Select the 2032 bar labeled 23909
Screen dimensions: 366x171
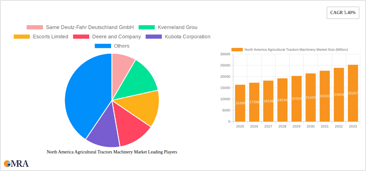click(x=339, y=95)
